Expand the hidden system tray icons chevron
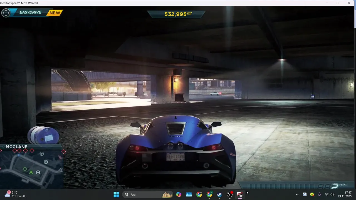This screenshot has width=356, height=200. 297,194
